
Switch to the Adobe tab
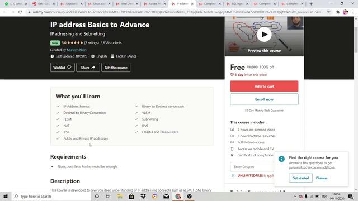coord(154,4)
